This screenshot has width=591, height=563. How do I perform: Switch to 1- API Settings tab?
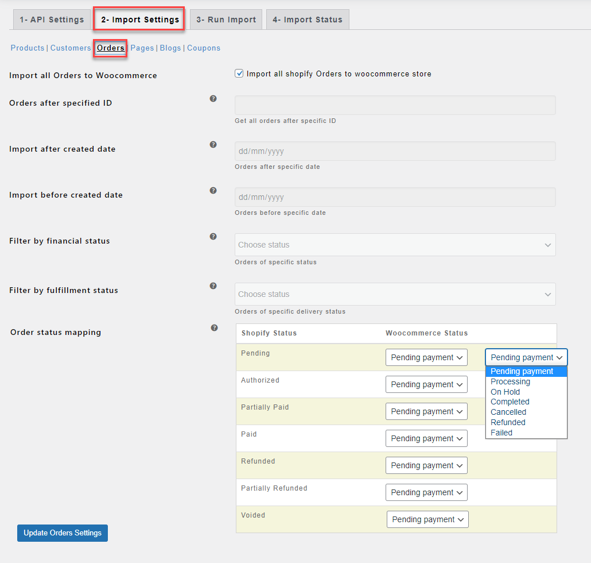(x=52, y=20)
